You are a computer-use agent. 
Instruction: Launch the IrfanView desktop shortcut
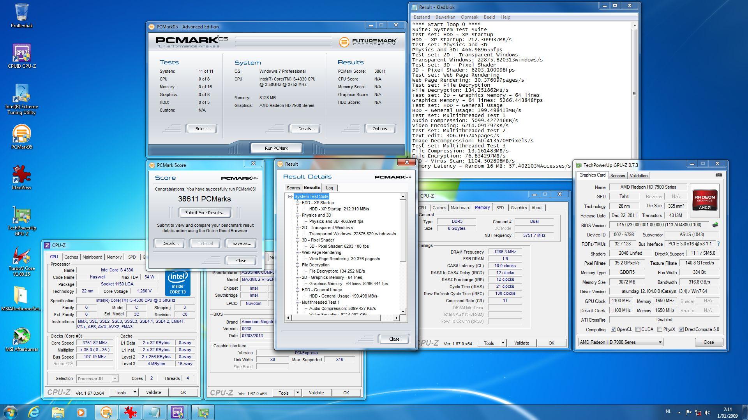click(x=21, y=177)
